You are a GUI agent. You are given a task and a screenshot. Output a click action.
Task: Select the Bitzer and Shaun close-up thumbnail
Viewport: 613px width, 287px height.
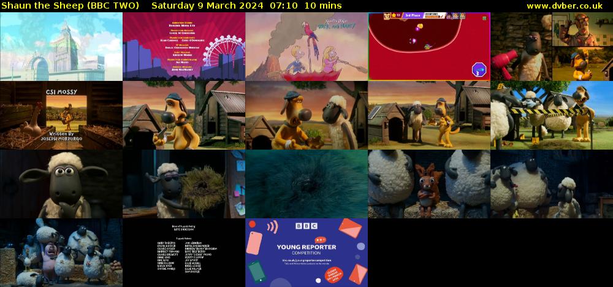[x=306, y=115]
